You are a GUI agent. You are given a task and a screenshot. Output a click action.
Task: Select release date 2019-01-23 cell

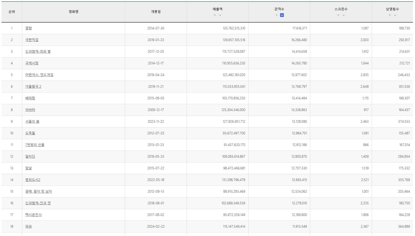click(156, 40)
